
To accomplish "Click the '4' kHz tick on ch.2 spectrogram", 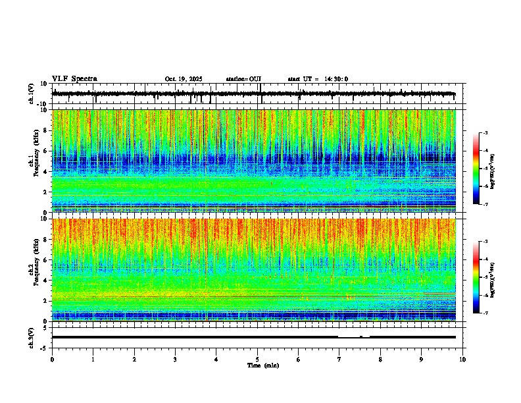I will tap(46, 281).
